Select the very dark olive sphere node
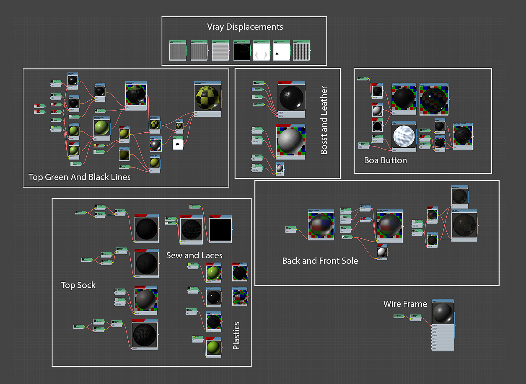526x384 pixels. tap(124, 154)
